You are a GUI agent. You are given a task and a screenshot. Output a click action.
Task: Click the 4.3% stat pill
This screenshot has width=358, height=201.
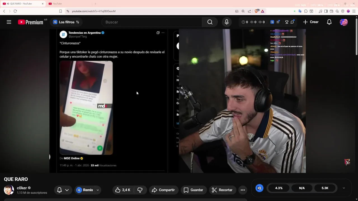(279, 188)
